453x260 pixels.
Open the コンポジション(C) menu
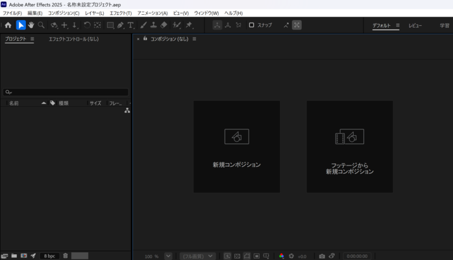coord(64,13)
